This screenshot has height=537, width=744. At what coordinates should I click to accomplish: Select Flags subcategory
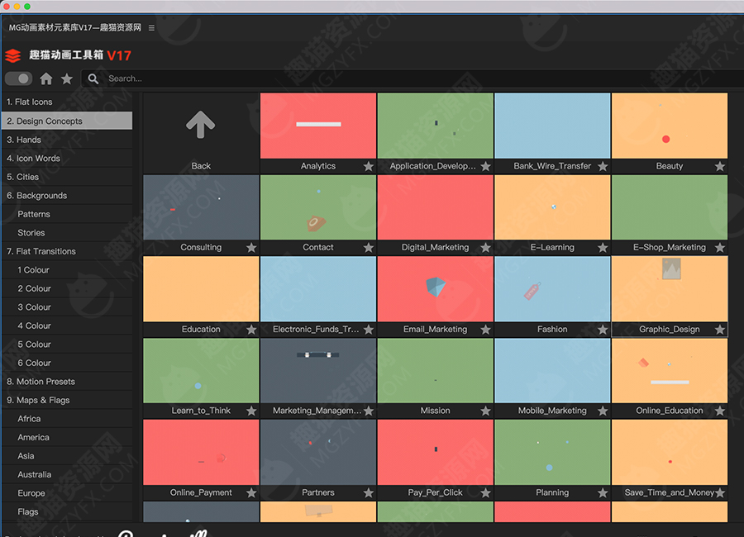(67, 511)
